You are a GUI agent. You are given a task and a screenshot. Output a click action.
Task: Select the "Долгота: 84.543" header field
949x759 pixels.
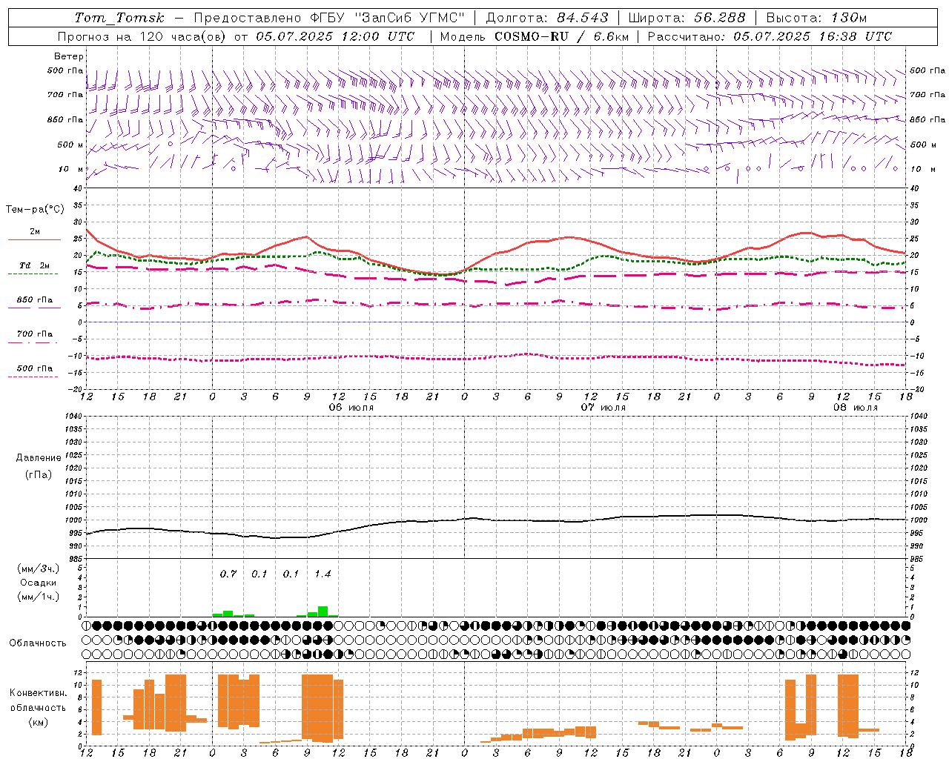[x=547, y=18]
